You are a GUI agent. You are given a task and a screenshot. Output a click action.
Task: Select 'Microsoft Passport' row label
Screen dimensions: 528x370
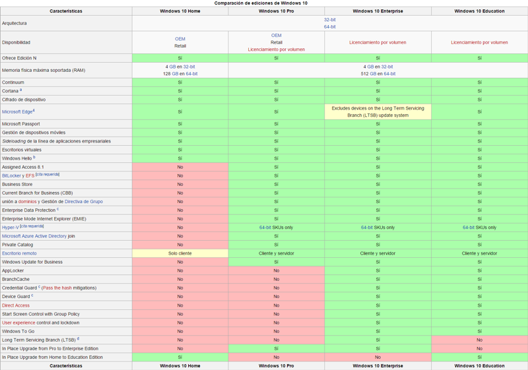(21, 124)
